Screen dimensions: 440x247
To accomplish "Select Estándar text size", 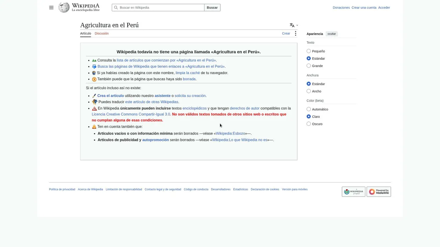I will tap(308, 58).
